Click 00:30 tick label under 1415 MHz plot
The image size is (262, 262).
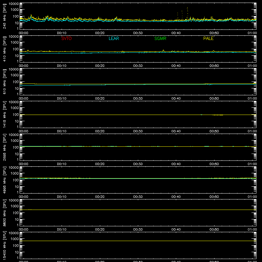click(x=138, y=131)
